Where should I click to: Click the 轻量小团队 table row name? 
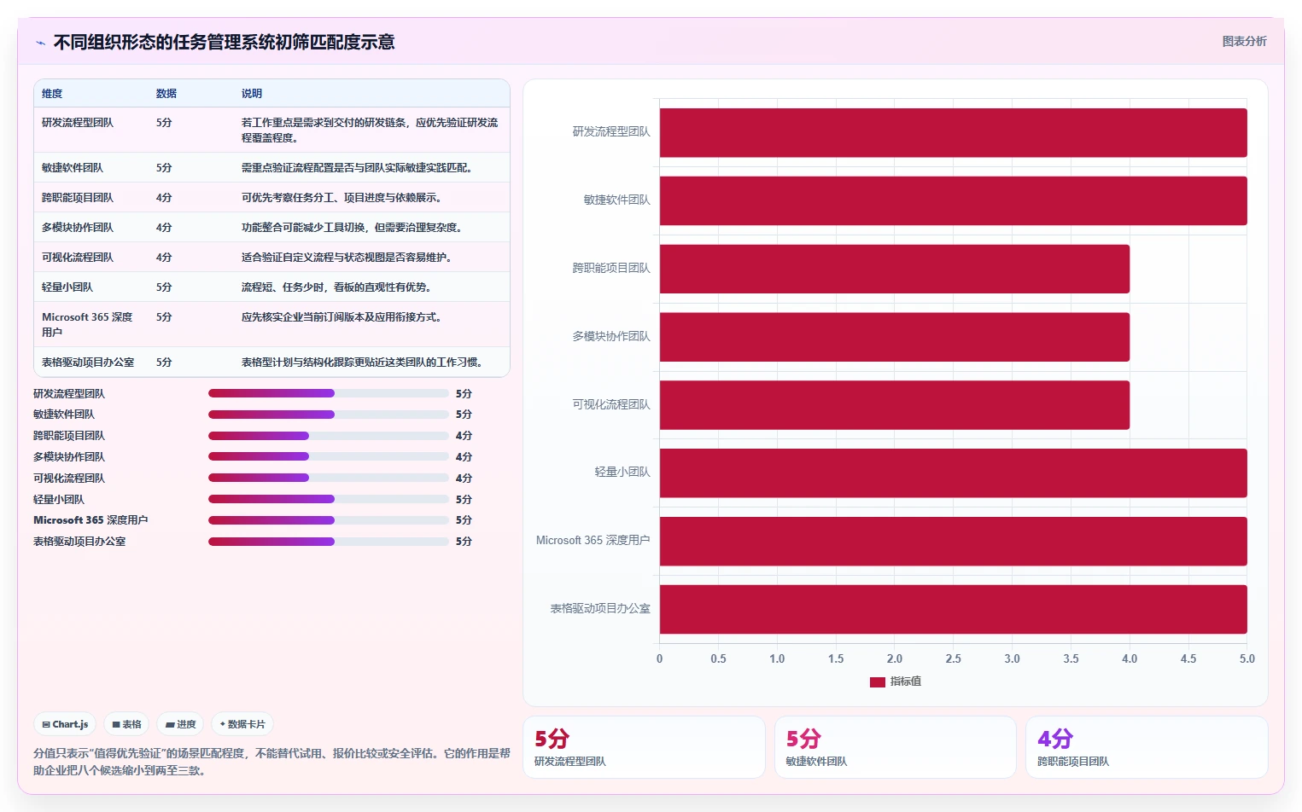pyautogui.click(x=67, y=287)
